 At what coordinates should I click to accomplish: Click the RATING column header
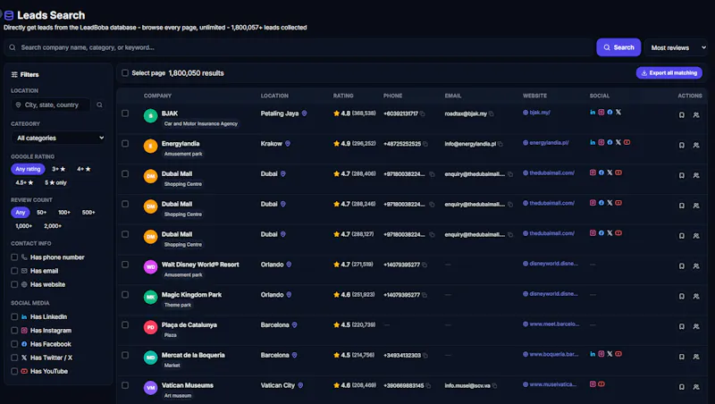tap(343, 96)
